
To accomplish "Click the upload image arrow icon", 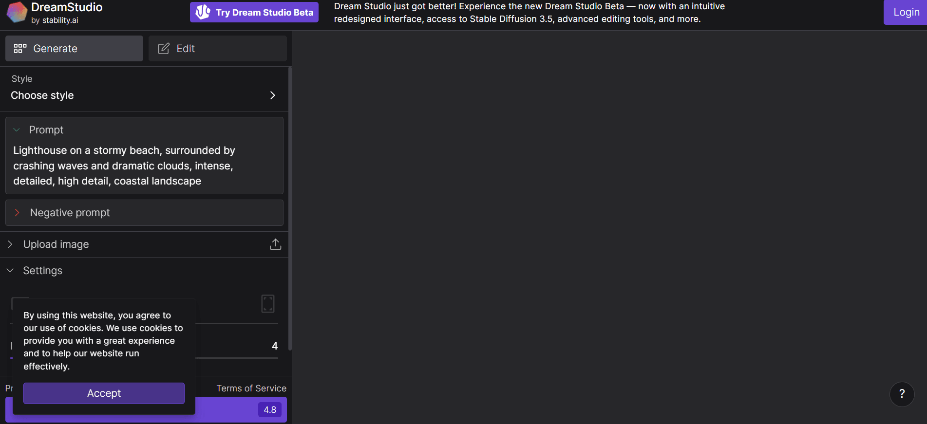I will pyautogui.click(x=275, y=244).
